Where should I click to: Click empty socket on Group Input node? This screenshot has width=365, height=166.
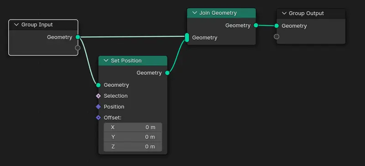click(78, 48)
